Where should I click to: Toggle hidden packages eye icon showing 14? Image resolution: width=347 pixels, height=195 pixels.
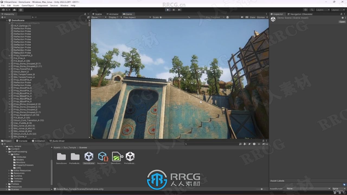click(x=265, y=144)
